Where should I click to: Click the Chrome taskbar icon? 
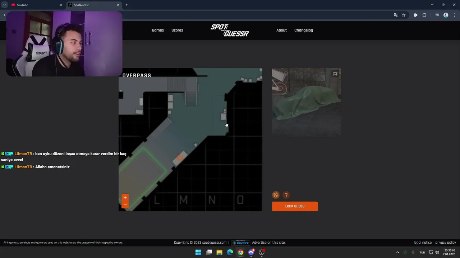[x=240, y=252]
